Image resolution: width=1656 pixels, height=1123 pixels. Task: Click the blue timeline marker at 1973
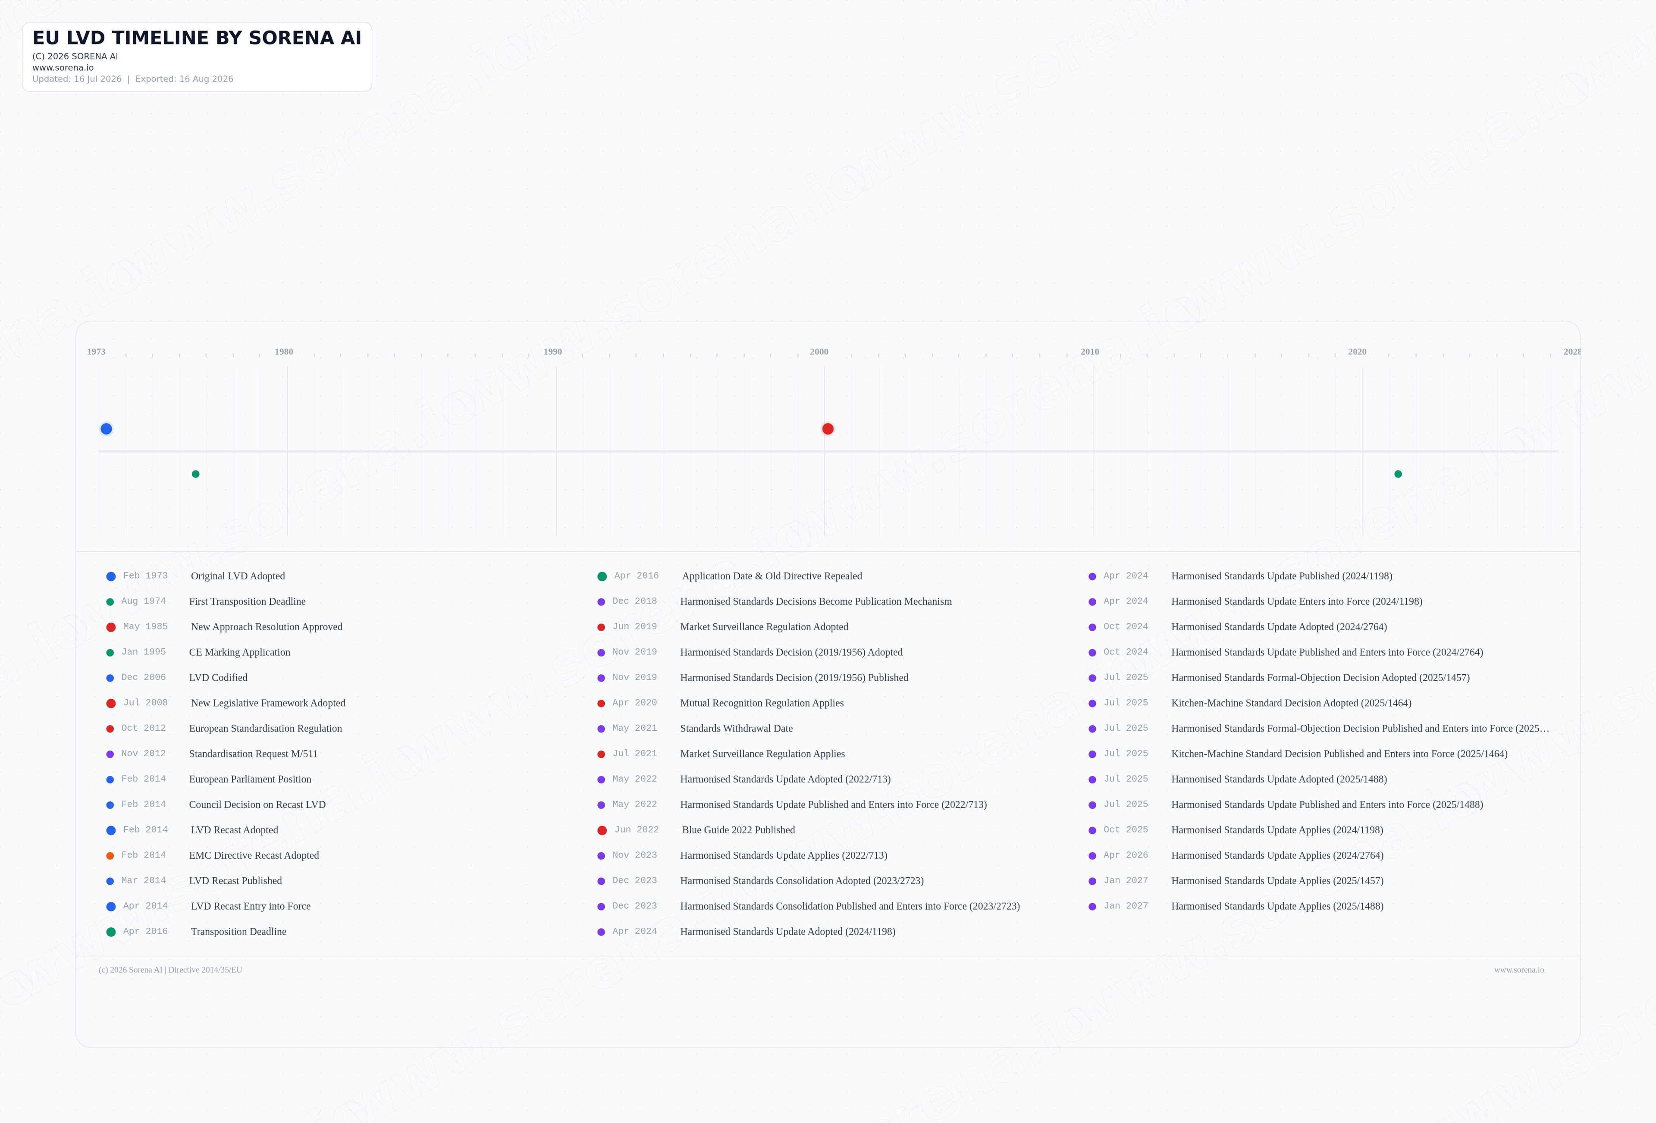pos(106,429)
